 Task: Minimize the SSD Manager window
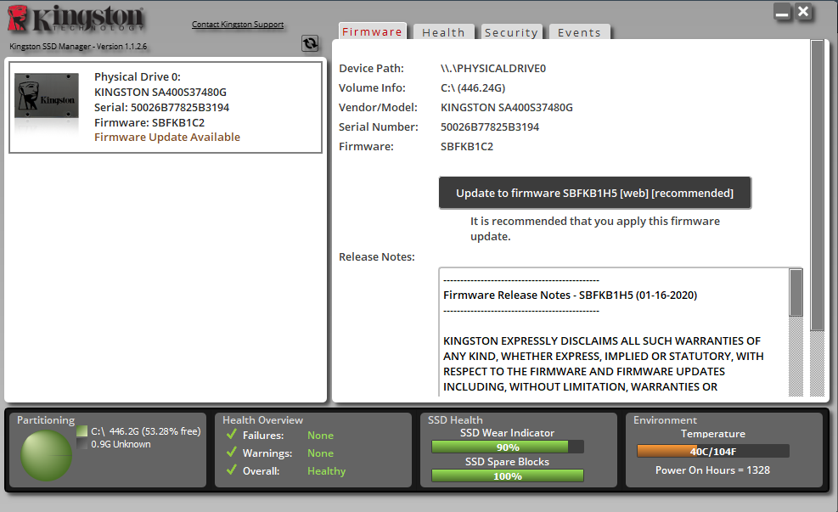tap(783, 12)
